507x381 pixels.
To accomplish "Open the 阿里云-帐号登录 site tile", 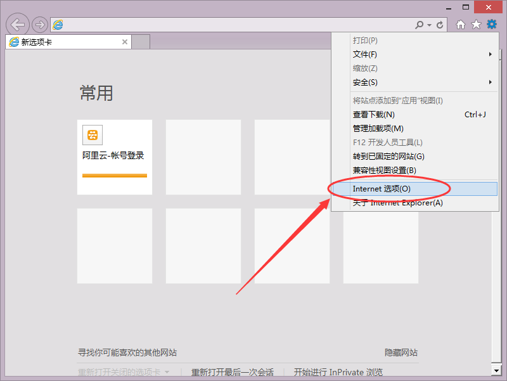I will (115, 157).
